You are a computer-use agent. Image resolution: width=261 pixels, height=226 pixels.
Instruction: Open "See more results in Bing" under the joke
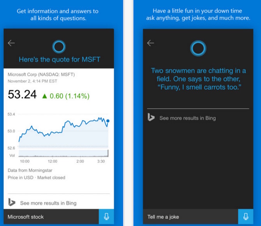coord(187,118)
